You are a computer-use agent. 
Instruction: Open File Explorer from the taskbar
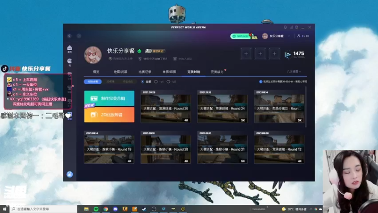pos(86,209)
